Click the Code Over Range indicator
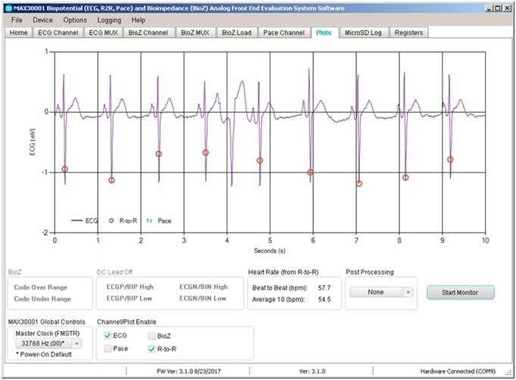516x380 pixels. pyautogui.click(x=40, y=288)
